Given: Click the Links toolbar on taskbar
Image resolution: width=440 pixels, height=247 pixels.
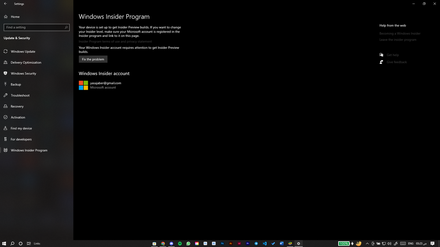Looking at the screenshot, I should coord(37,243).
